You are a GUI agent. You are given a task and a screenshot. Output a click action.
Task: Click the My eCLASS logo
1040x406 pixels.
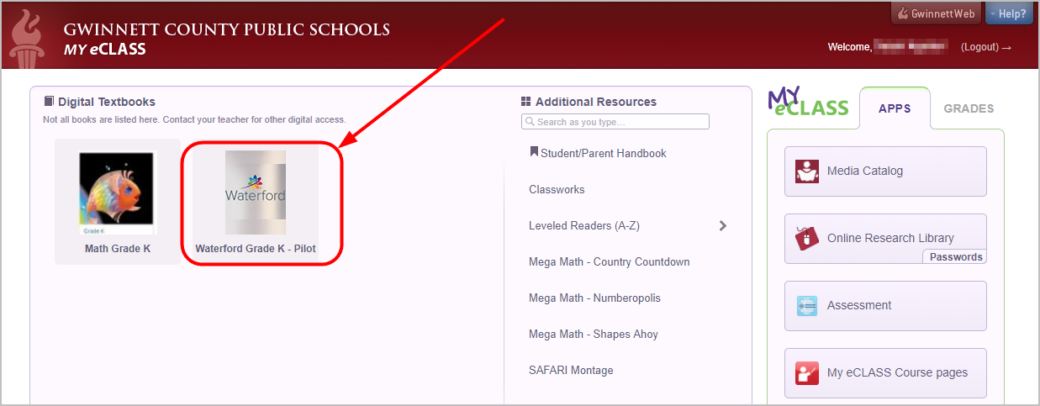pos(808,101)
